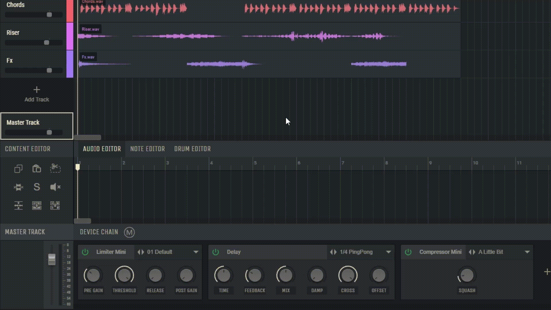Image resolution: width=551 pixels, height=310 pixels.
Task: Open the 1/4 PingPong preset dropdown
Action: 389,252
